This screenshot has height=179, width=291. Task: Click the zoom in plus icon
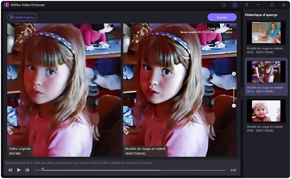pyautogui.click(x=234, y=74)
